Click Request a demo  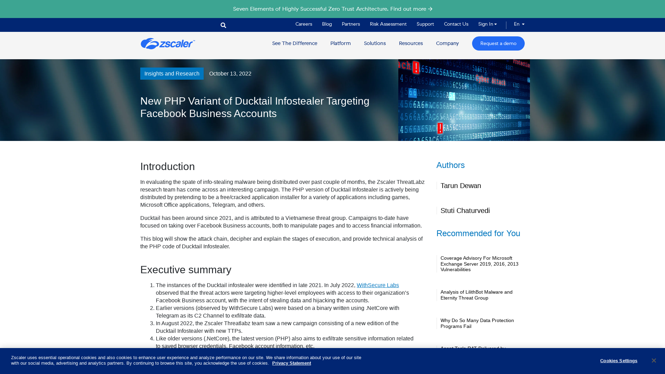(x=498, y=43)
